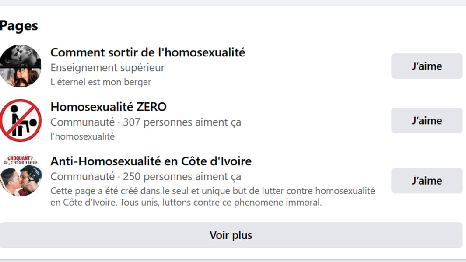Screen dimensions: 466x262
Task: Click the red prohibition-sign avatar of Homosexualité ZERO
Action: coord(21,121)
